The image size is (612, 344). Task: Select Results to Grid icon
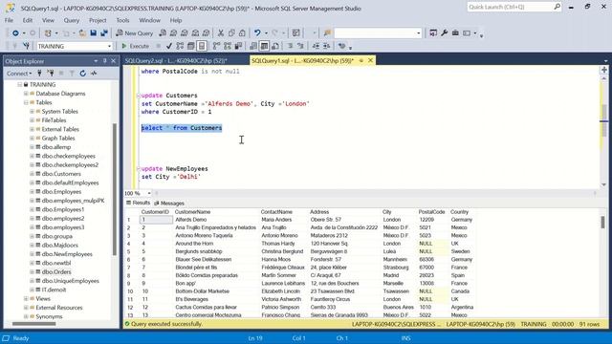coord(264,46)
